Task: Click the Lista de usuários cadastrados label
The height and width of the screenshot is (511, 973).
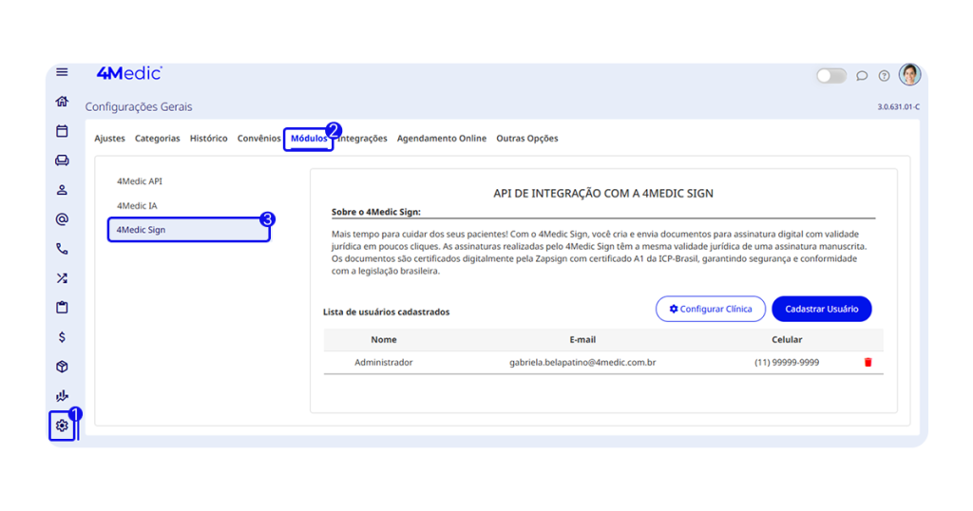Action: pos(386,312)
